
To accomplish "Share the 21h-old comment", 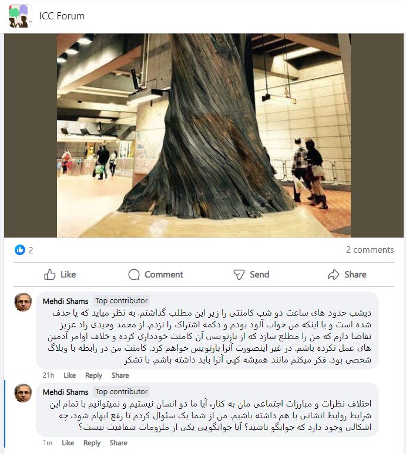I will (120, 375).
